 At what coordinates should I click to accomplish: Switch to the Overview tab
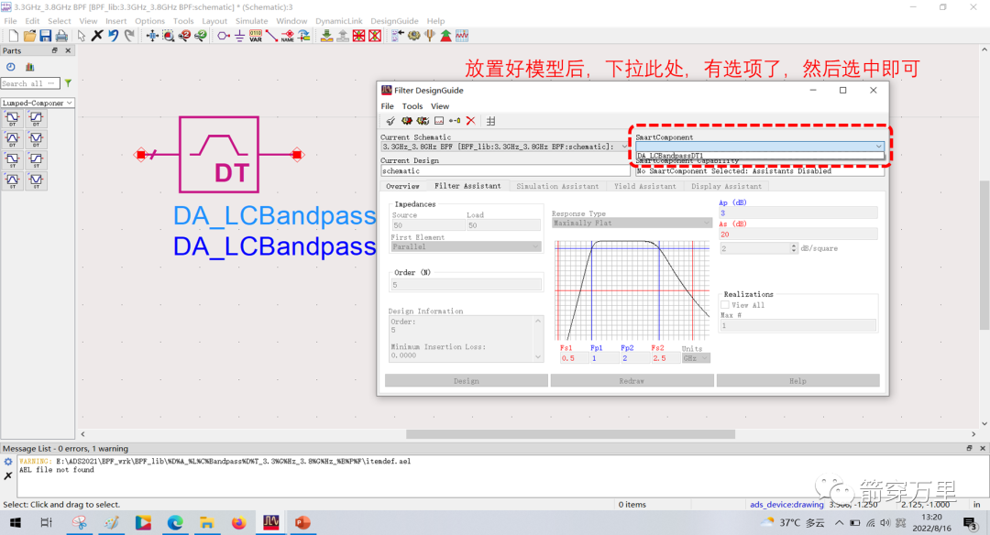[402, 186]
